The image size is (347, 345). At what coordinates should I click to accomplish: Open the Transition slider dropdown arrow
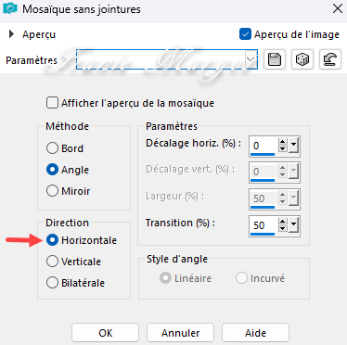293,225
